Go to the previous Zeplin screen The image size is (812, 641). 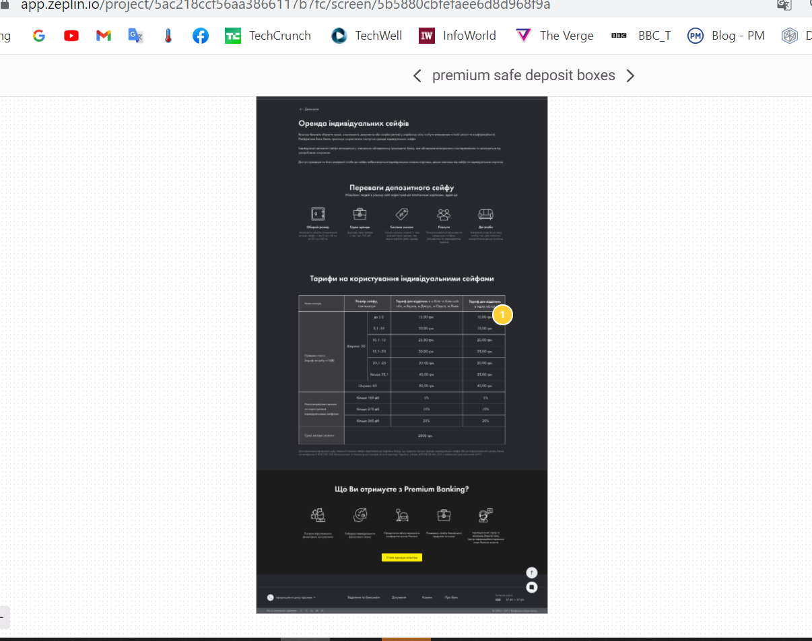(417, 76)
